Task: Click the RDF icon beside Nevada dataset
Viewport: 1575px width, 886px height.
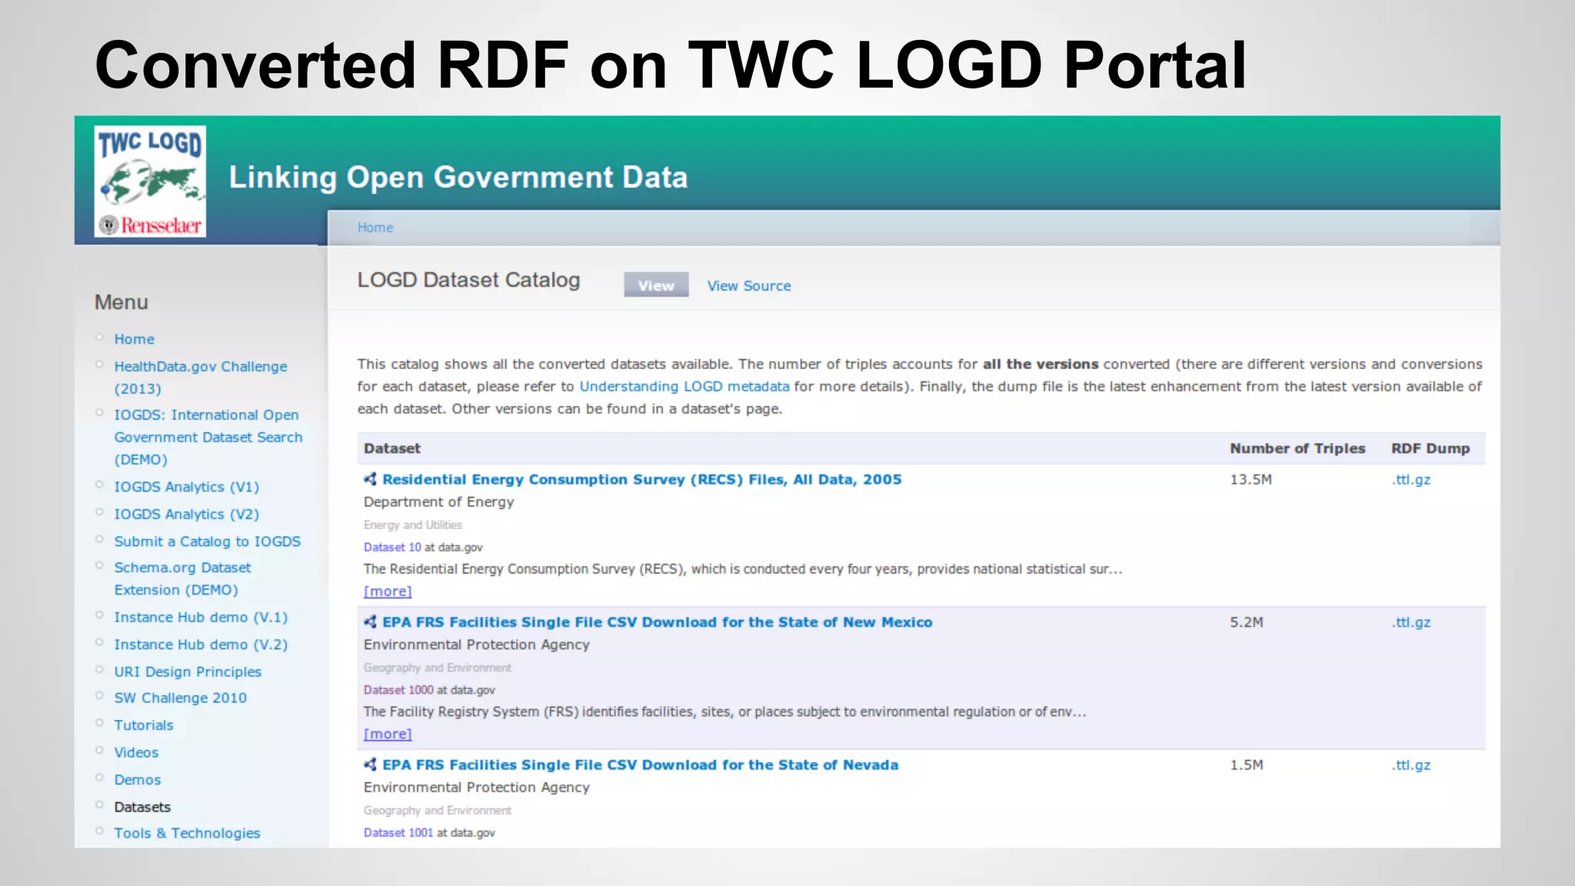Action: [x=370, y=764]
